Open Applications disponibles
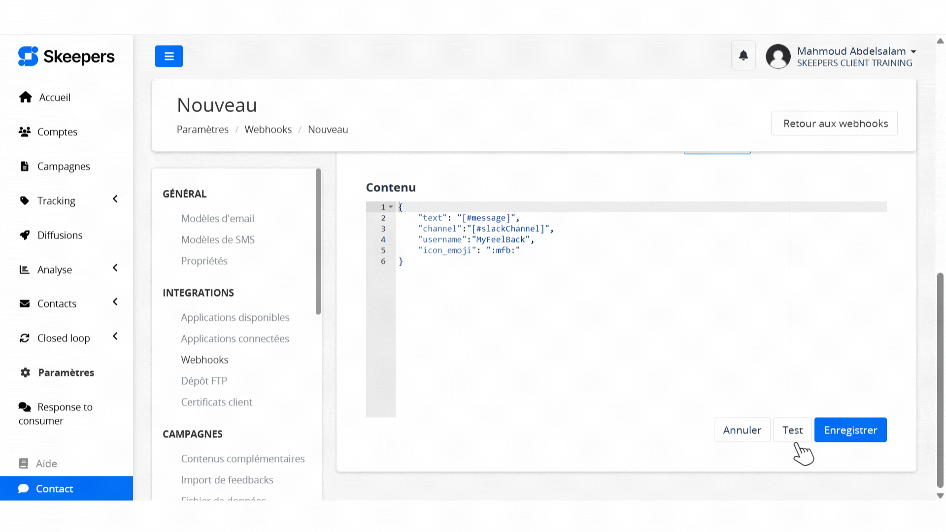This screenshot has width=946, height=532. pyautogui.click(x=235, y=318)
